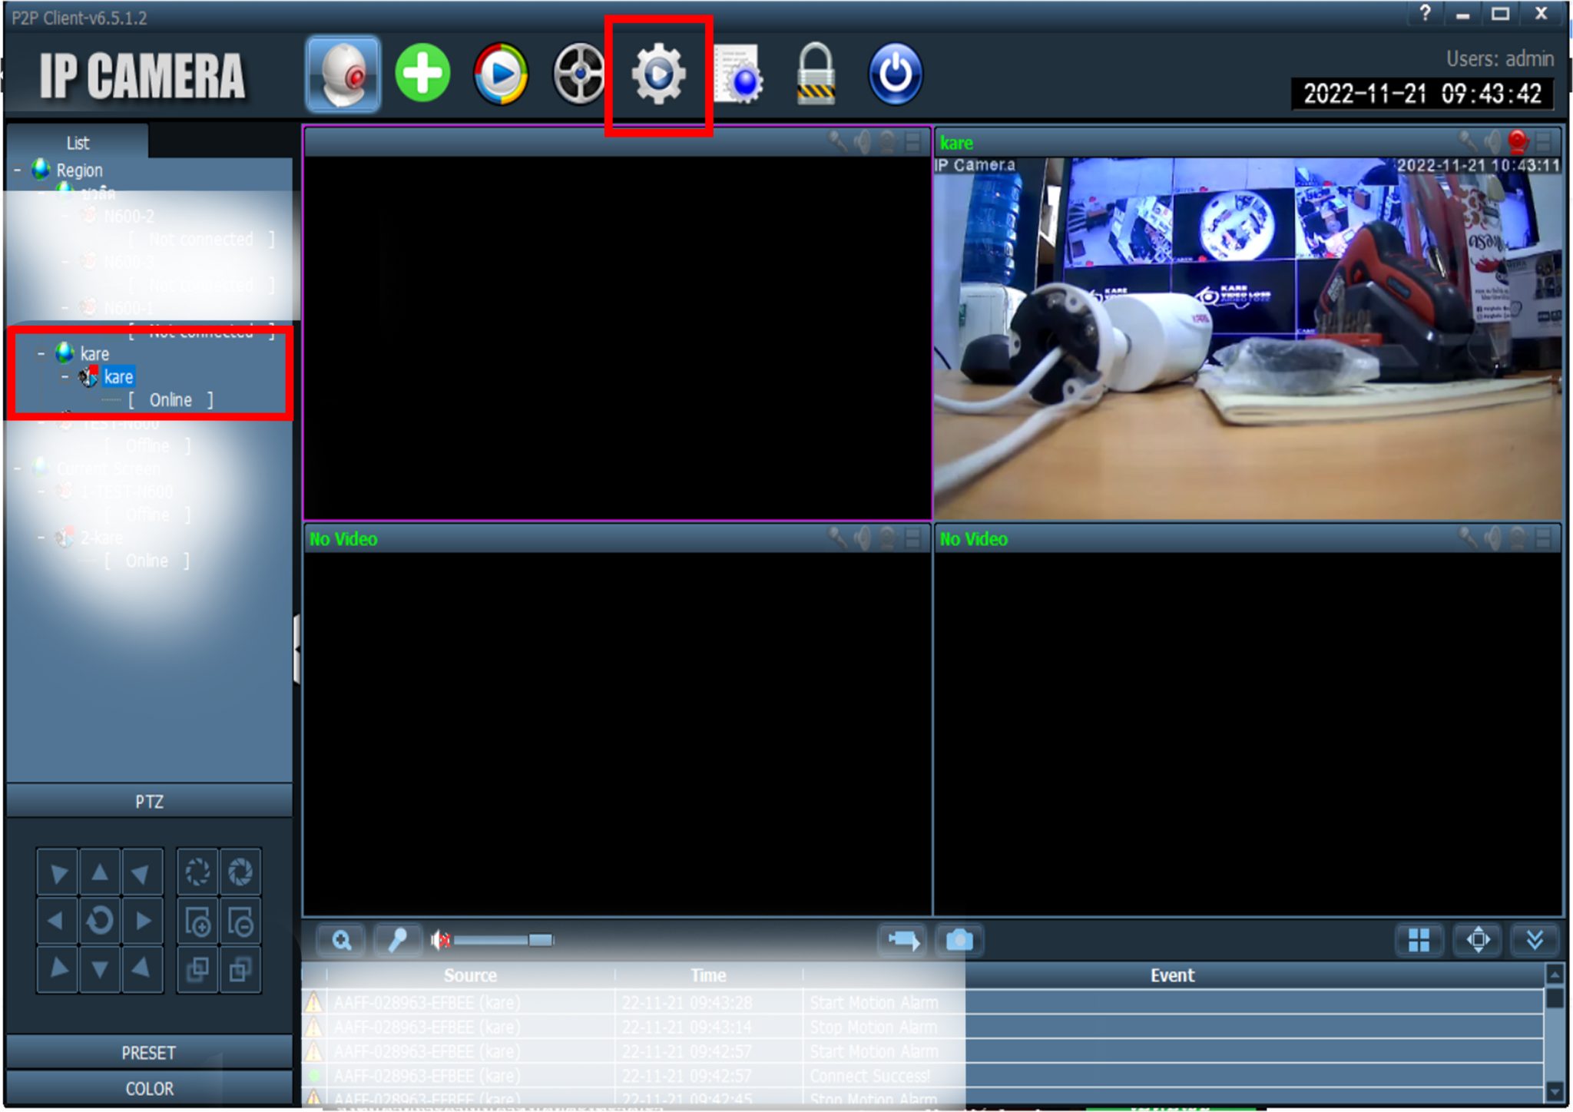Viewport: 1573px width, 1112px height.
Task: Take a snapshot with the camera icon
Action: click(x=960, y=938)
